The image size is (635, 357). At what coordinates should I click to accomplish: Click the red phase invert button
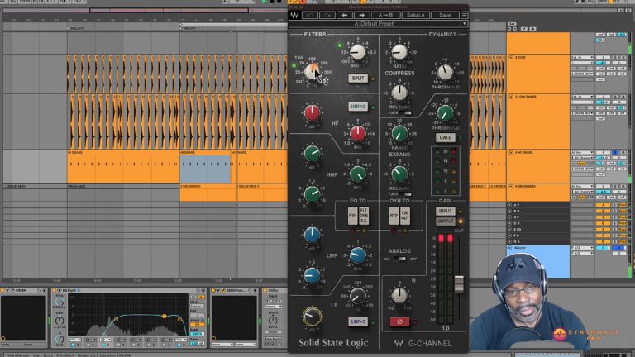[399, 321]
